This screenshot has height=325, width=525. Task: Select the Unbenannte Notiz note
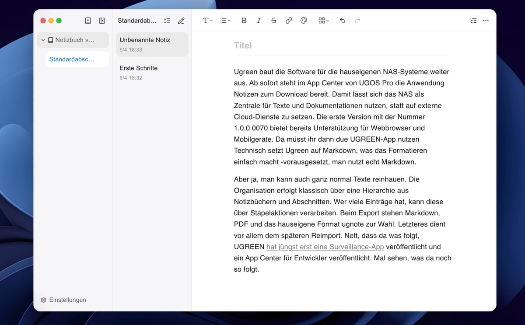pyautogui.click(x=152, y=44)
